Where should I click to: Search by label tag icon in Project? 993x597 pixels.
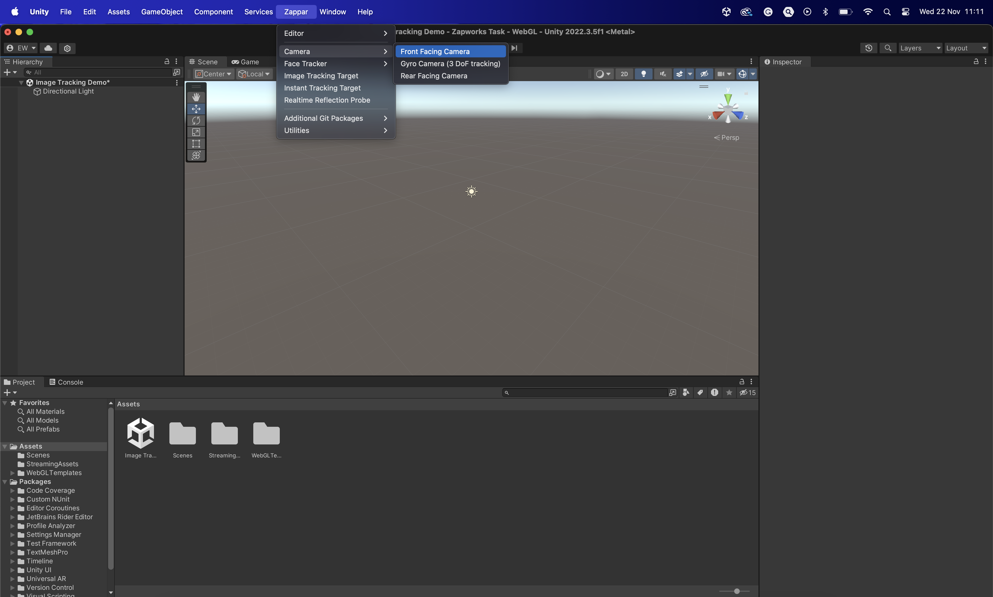pos(700,392)
